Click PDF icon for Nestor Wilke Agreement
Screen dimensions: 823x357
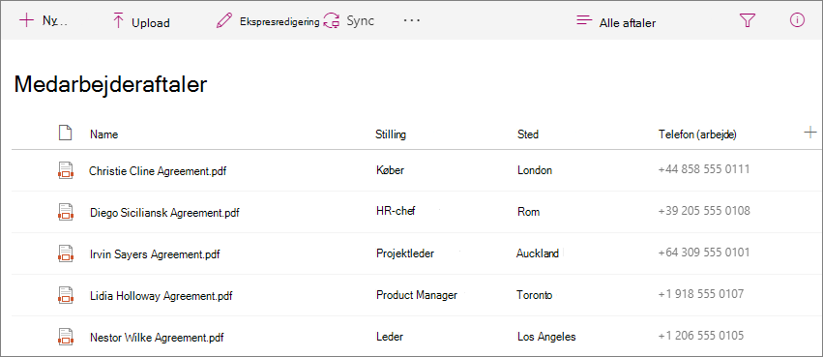[65, 336]
